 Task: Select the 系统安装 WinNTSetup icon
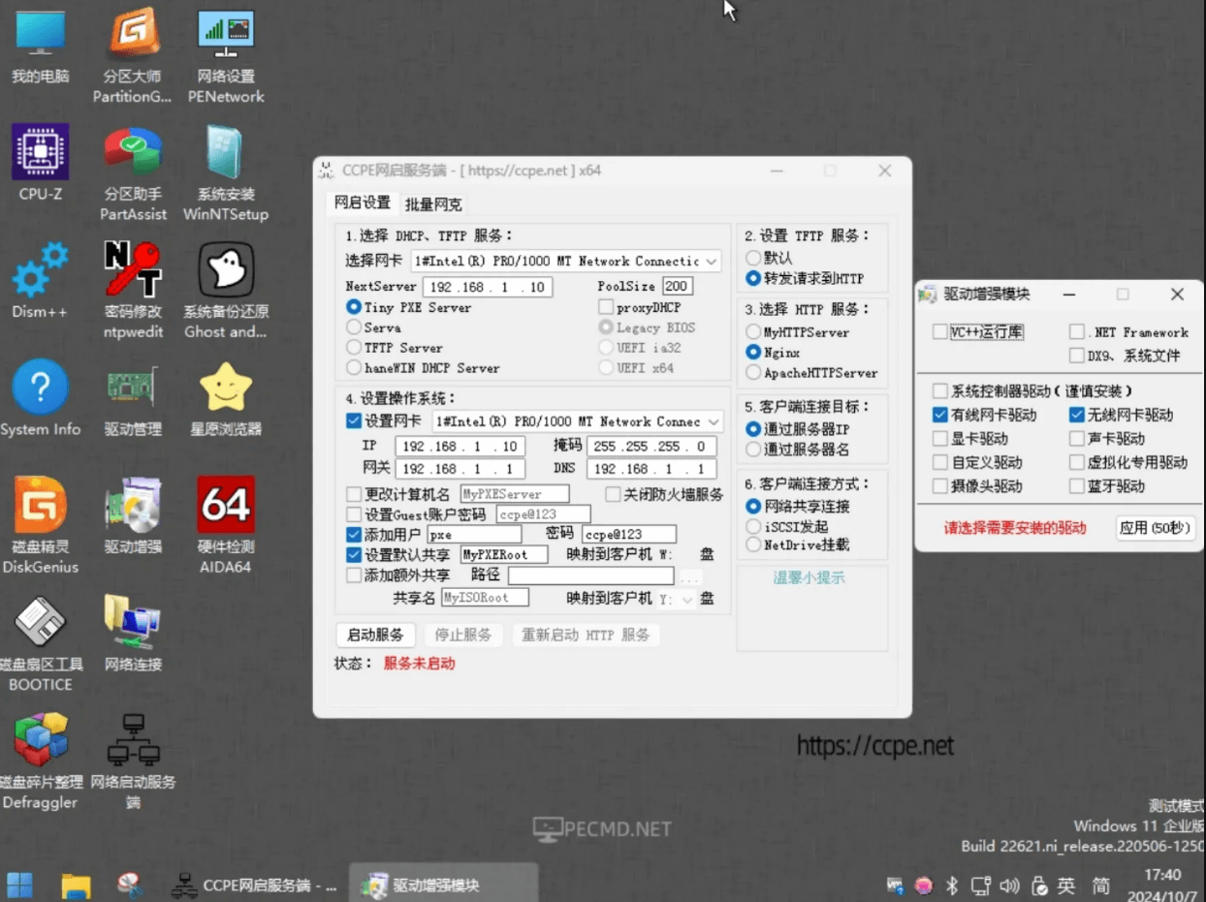click(226, 173)
